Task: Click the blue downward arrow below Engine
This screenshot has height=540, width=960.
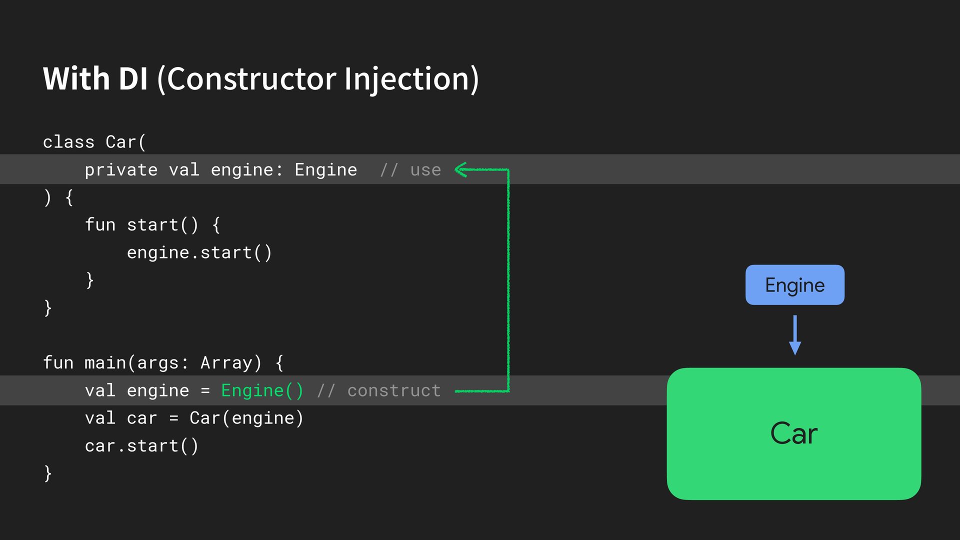Action: (795, 335)
